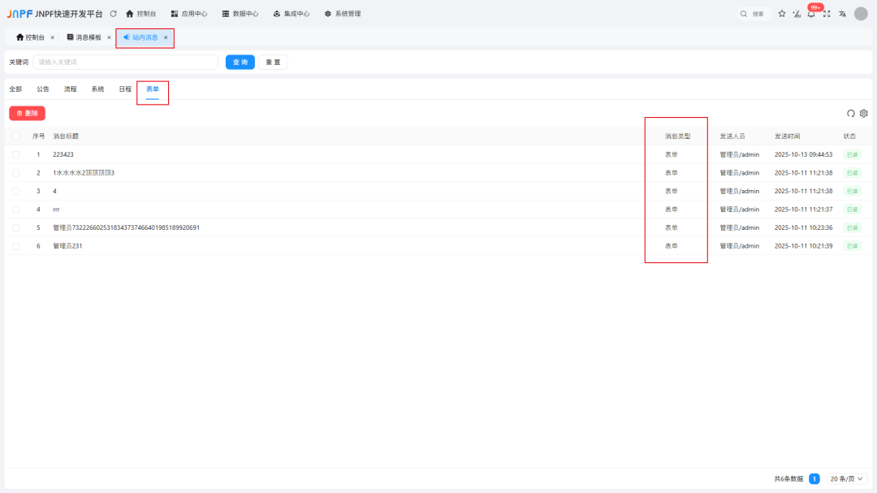Open message titled 223423
The image size is (877, 493).
pyautogui.click(x=63, y=154)
